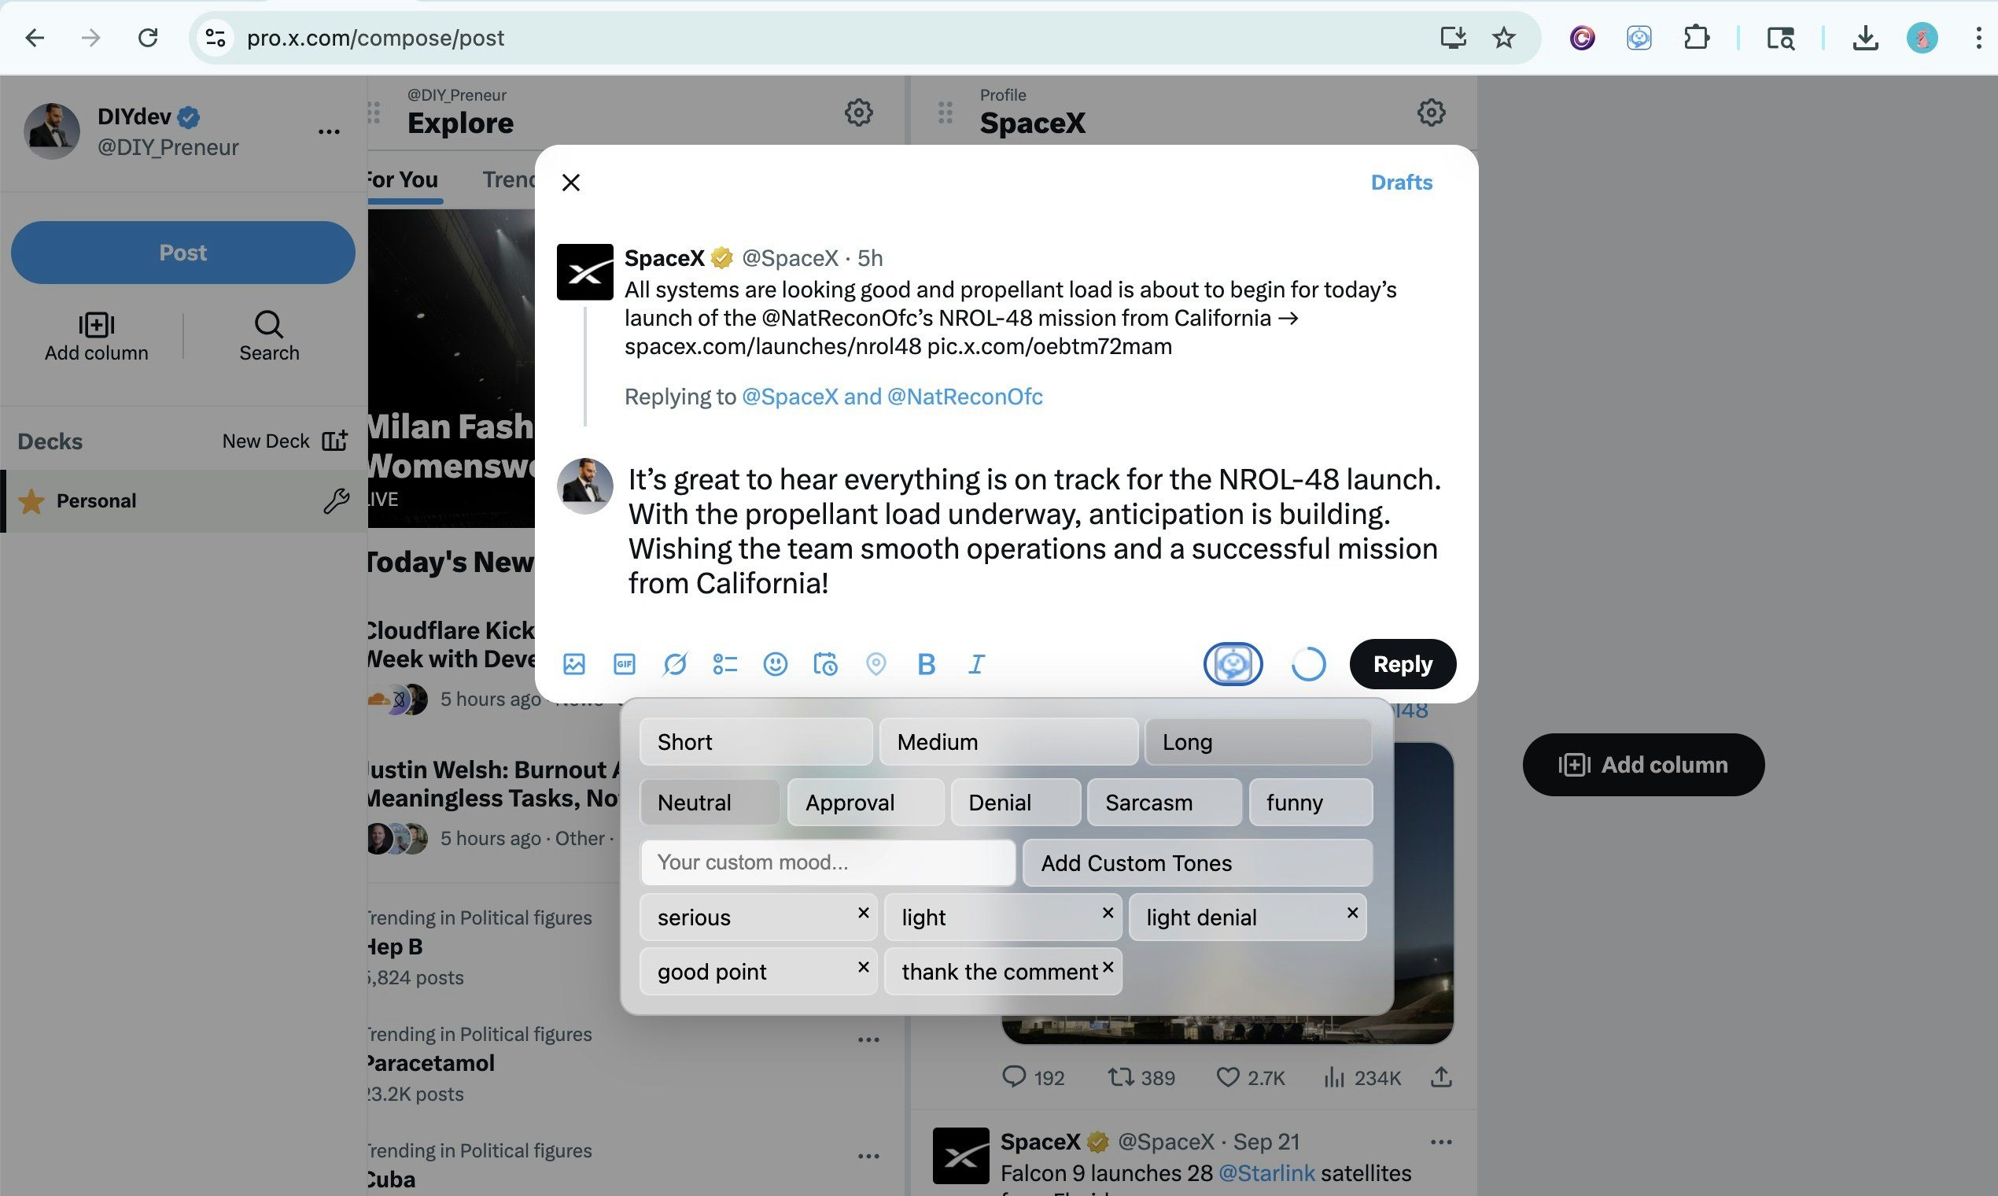Repost the SpaceX post with 389 reposts
This screenshot has width=1998, height=1196.
tap(1141, 1077)
